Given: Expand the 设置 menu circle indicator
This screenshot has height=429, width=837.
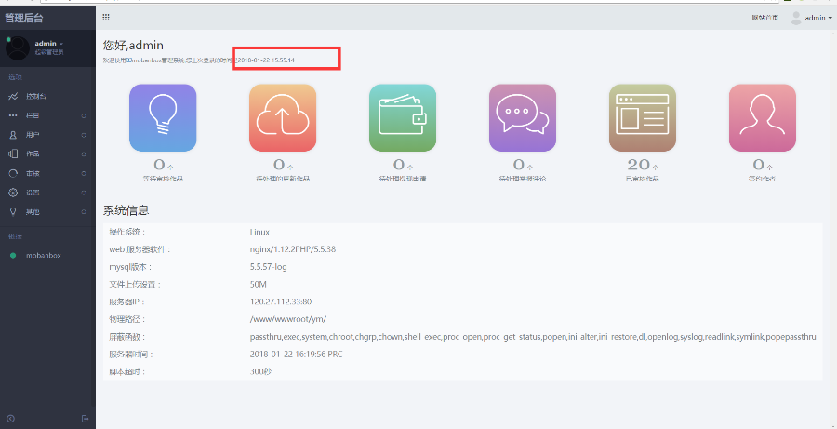Looking at the screenshot, I should (x=84, y=193).
